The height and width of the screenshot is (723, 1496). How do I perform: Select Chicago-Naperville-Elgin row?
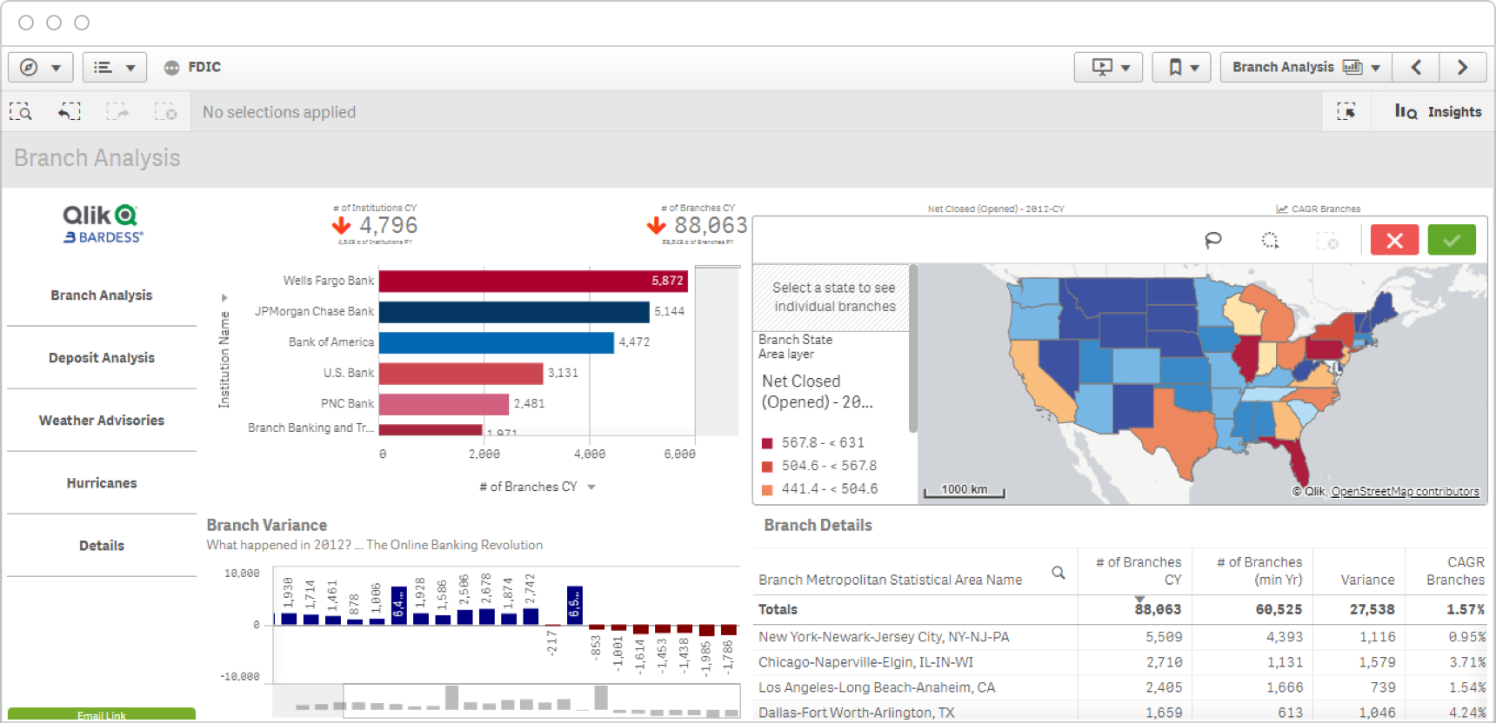(1120, 662)
